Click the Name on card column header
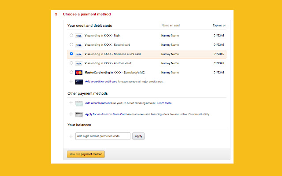 171,26
